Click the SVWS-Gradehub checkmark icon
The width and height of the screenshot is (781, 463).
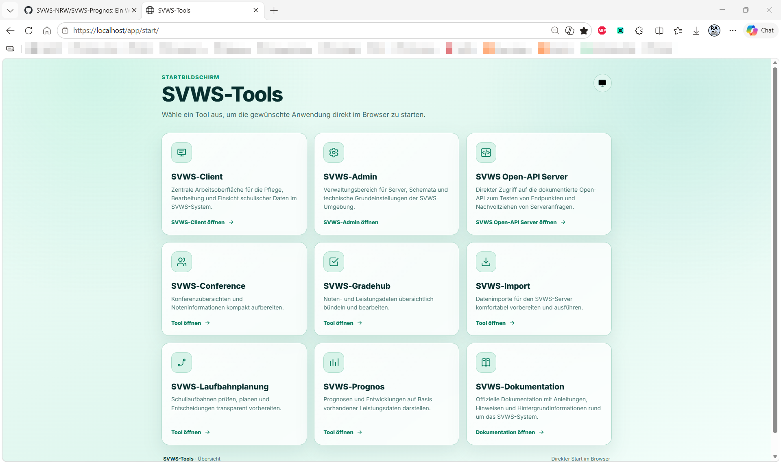[x=334, y=262]
